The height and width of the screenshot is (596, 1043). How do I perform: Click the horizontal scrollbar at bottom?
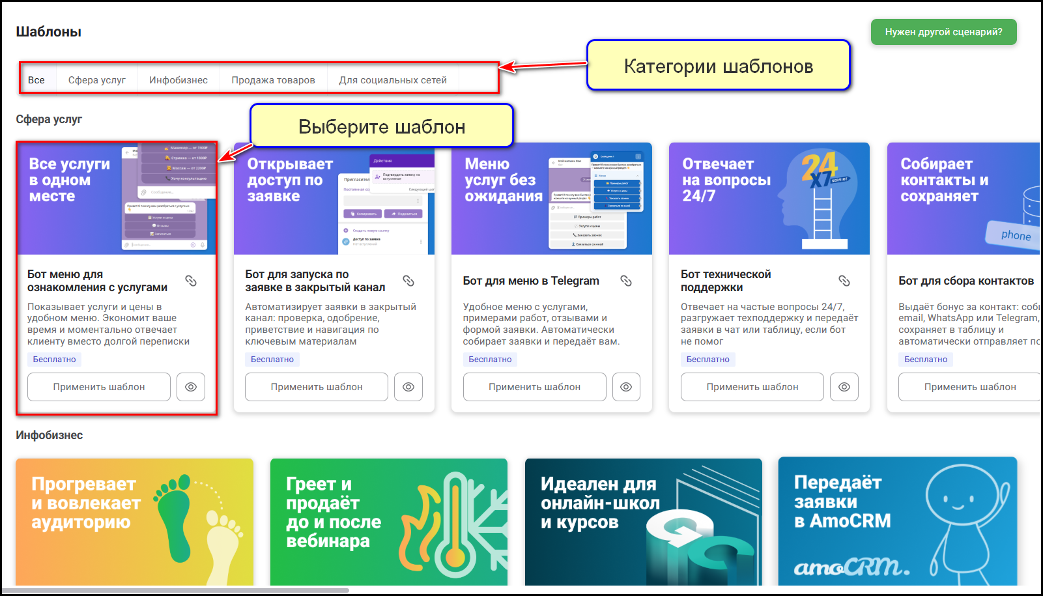pyautogui.click(x=176, y=591)
